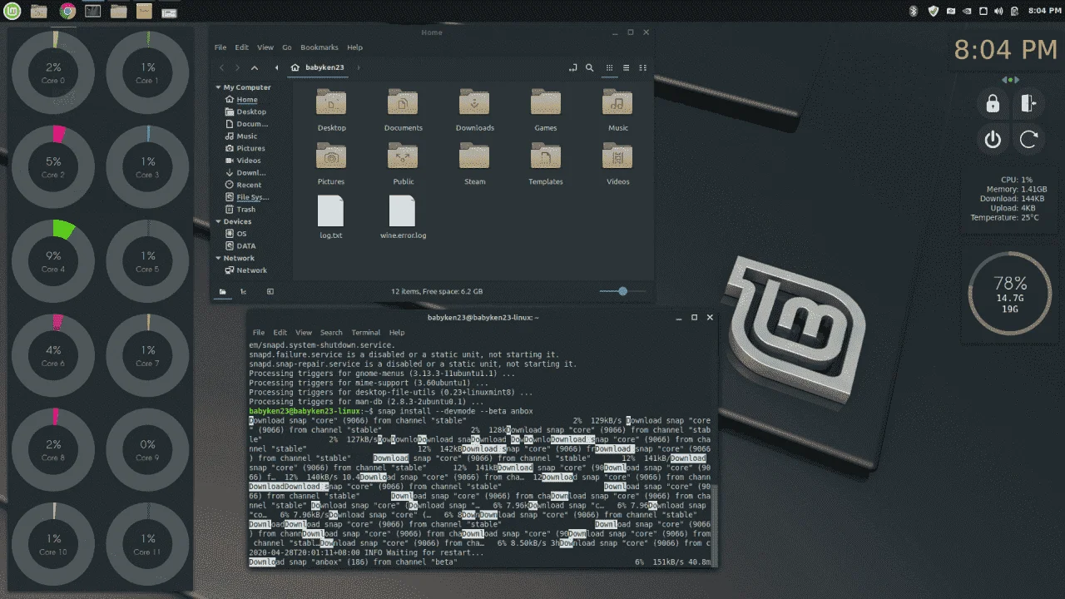Go up to parent folder arrow
Screen dimensions: 1065x599
pos(255,67)
